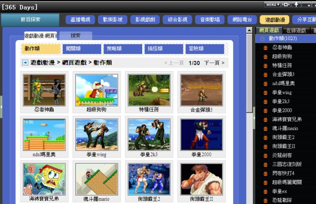Select the 網頁遊戲 sidebar tab
This screenshot has width=316, height=204.
coord(269,30)
